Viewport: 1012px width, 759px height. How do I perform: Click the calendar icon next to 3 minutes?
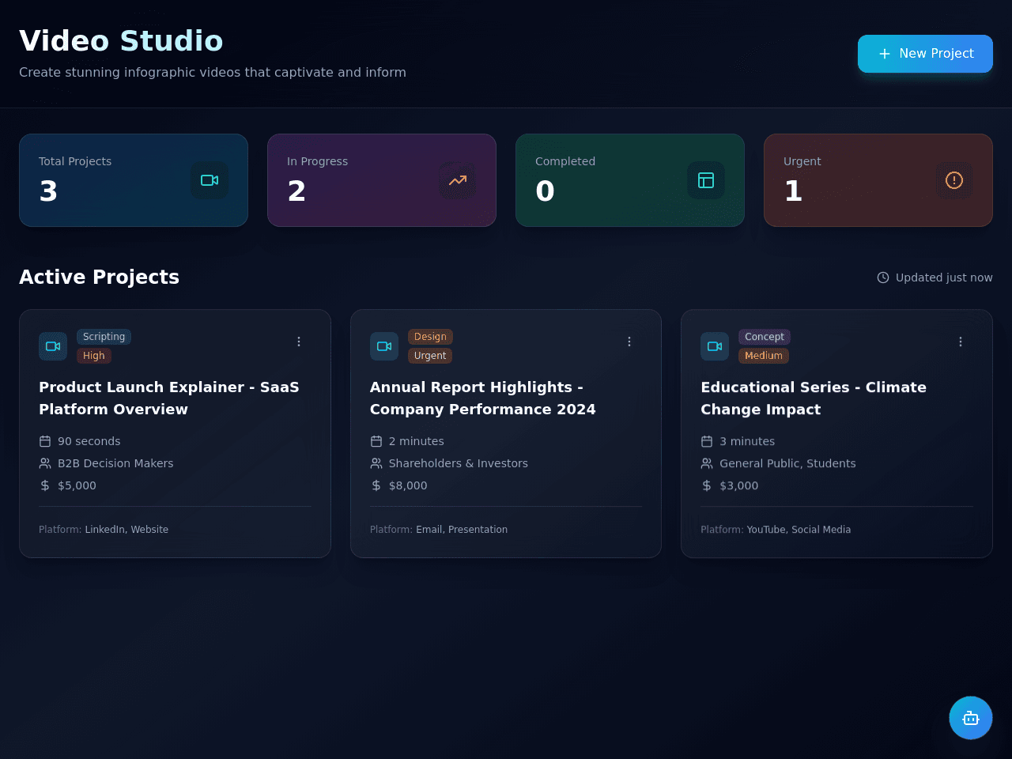click(x=707, y=441)
